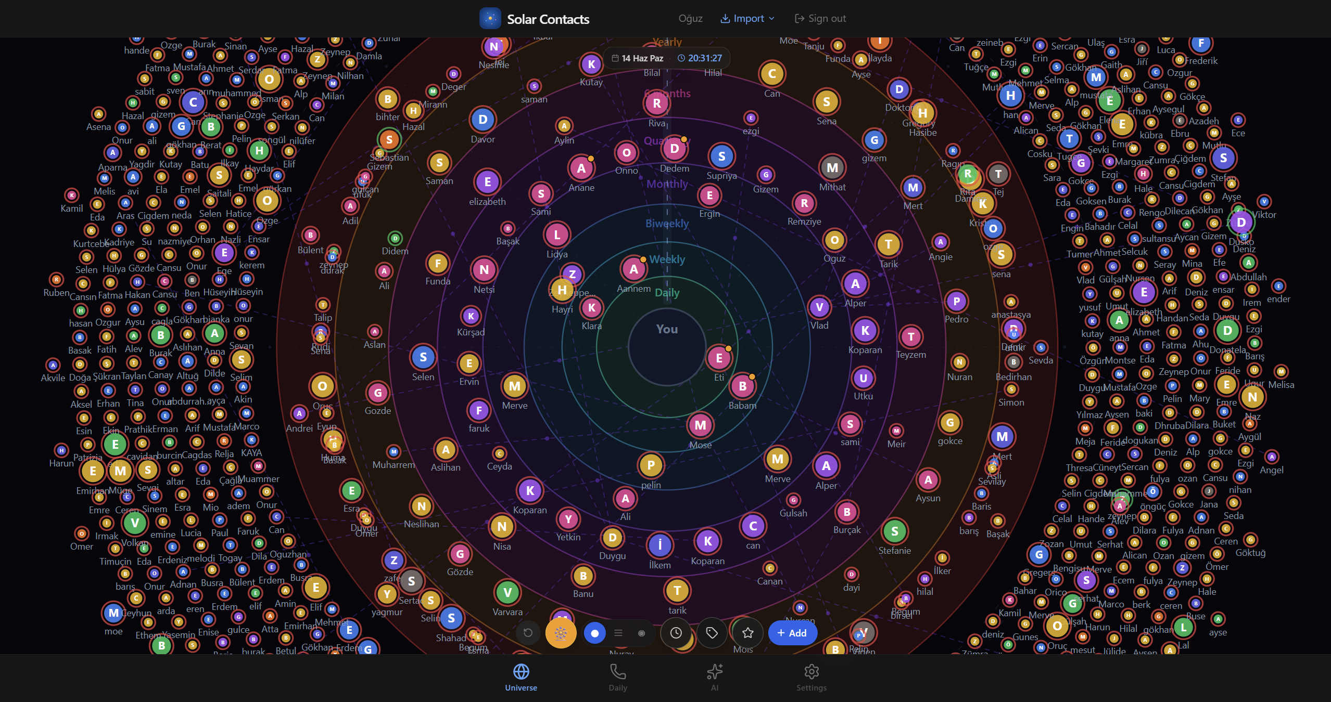Open the Settings tab
This screenshot has height=702, width=1331.
812,677
